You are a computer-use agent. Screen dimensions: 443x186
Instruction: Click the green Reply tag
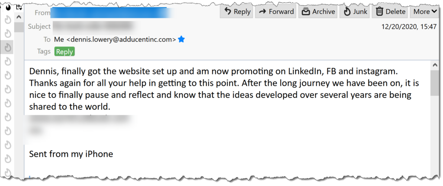64,52
